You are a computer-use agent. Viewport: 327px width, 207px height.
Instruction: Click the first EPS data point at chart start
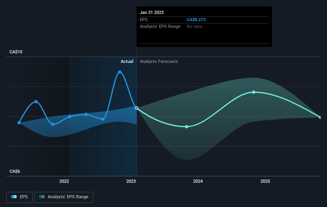coord(19,123)
